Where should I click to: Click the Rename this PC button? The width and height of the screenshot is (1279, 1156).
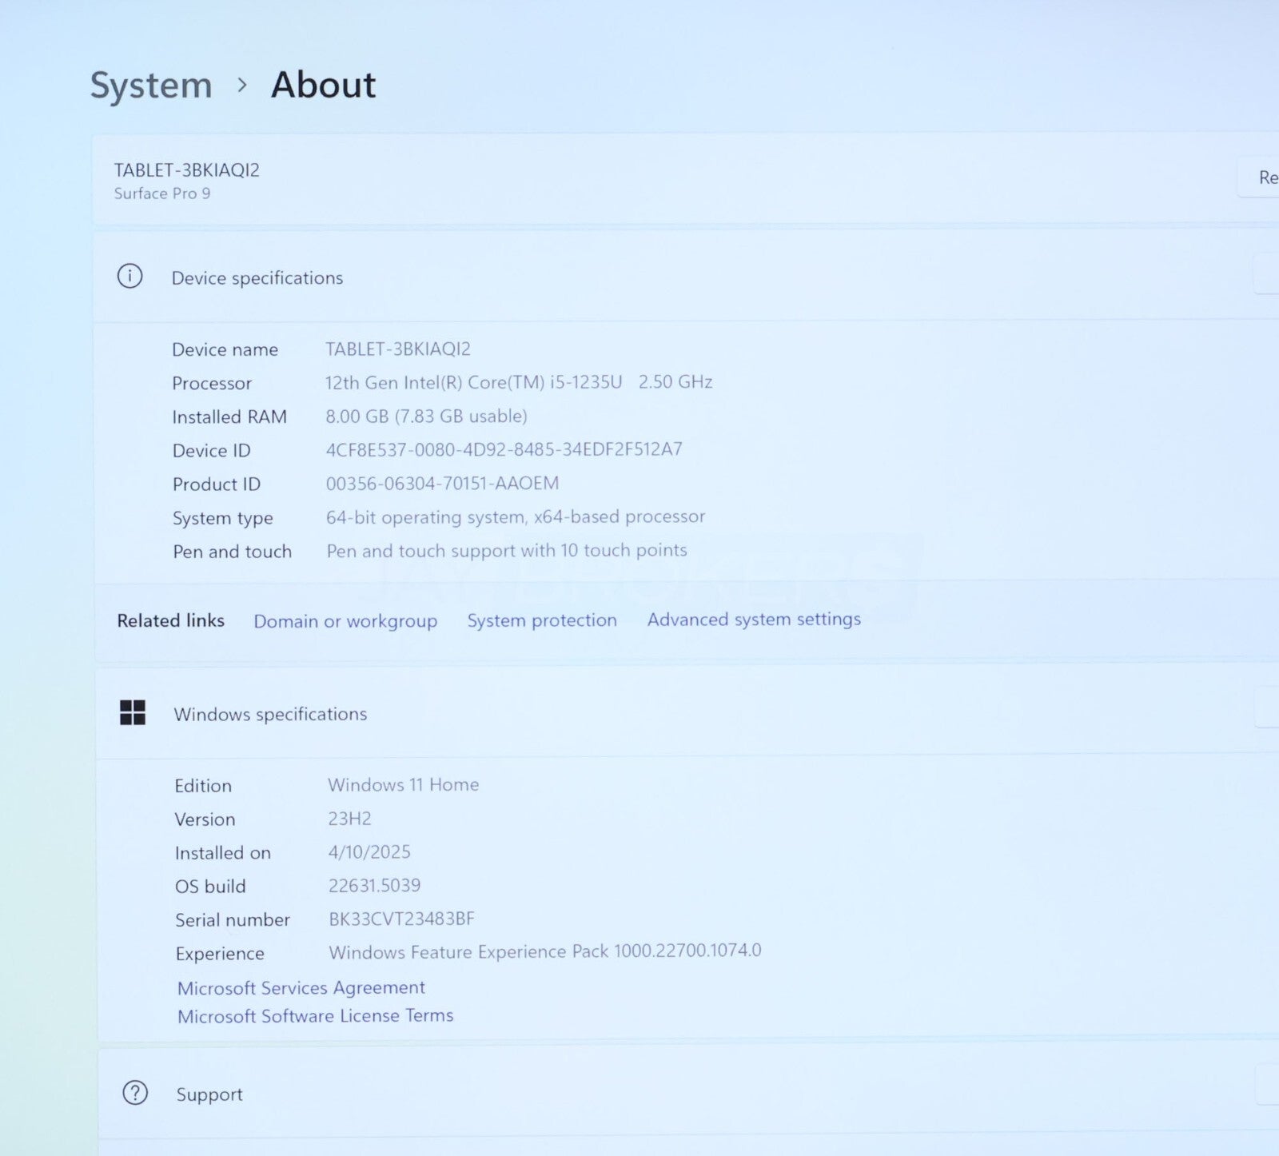1259,177
